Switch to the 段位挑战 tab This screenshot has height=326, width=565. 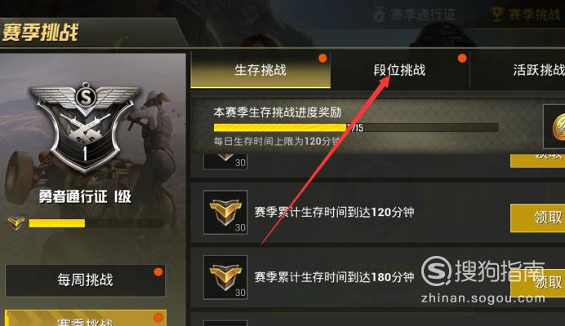pyautogui.click(x=400, y=70)
